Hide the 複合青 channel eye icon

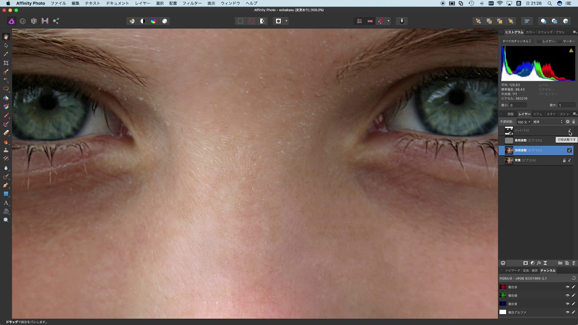(568, 304)
